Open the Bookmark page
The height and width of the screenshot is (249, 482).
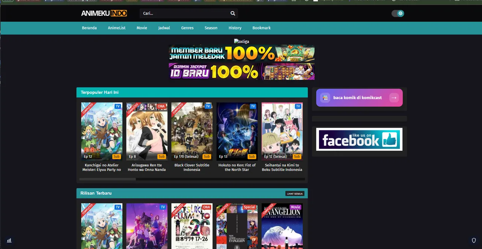tap(261, 28)
